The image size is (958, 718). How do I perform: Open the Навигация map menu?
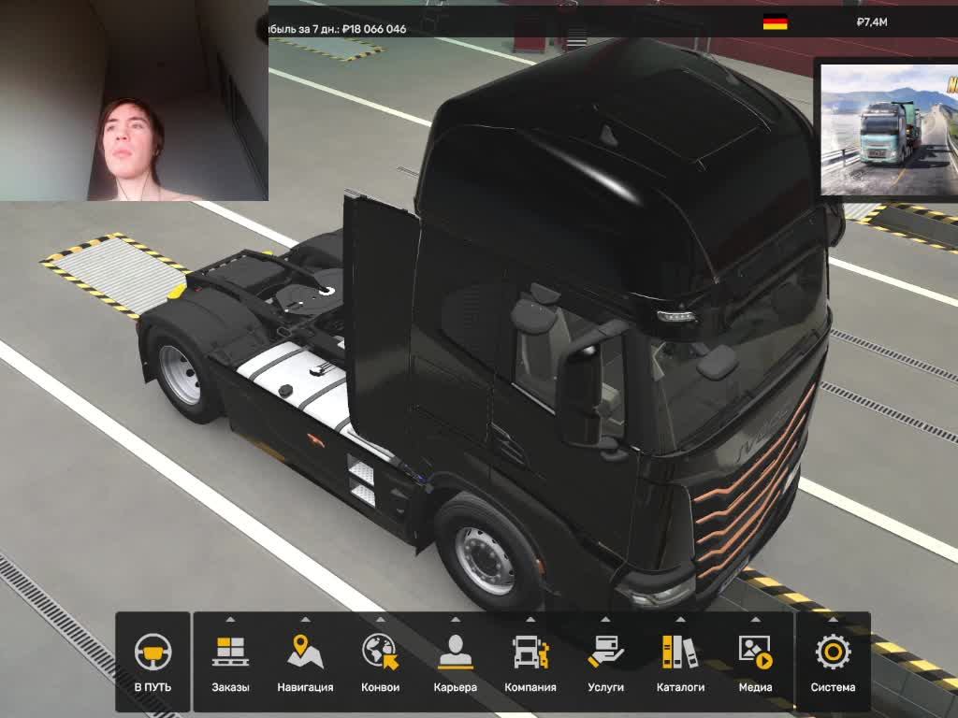[305, 663]
